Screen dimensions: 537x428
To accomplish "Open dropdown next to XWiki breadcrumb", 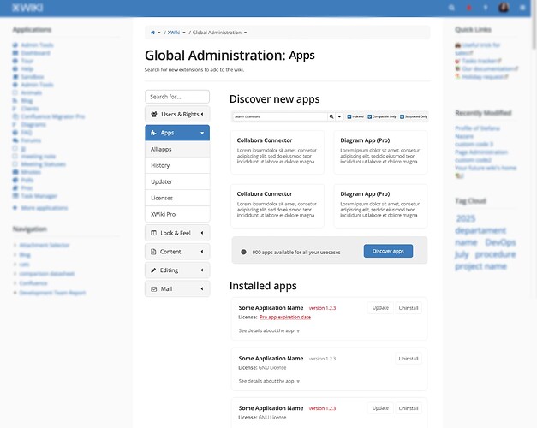I will 184,33.
